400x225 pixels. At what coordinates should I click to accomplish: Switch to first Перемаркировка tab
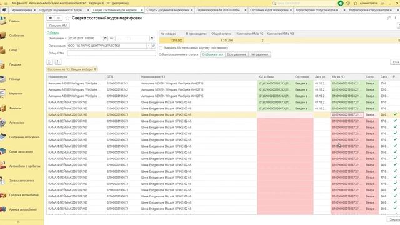21,10
